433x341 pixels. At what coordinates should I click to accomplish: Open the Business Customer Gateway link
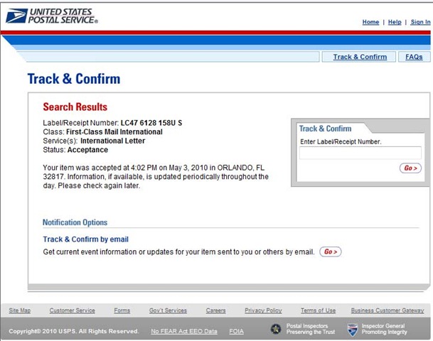(x=387, y=310)
